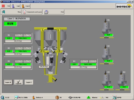
Task: Click the main green RUN indicator
Action: 10,24
